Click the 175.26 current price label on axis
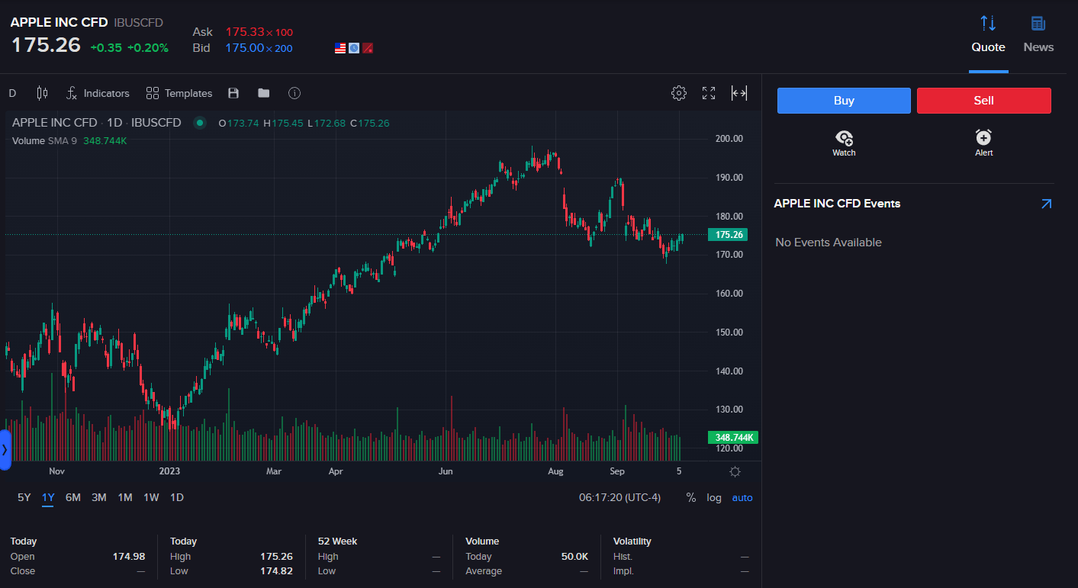 pyautogui.click(x=728, y=235)
